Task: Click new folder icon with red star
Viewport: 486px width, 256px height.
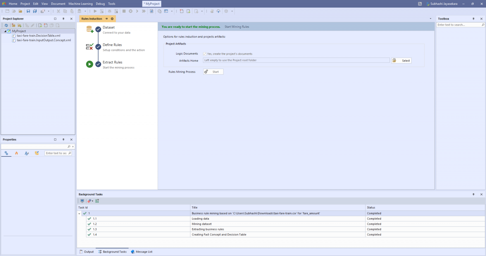Action: [x=13, y=25]
